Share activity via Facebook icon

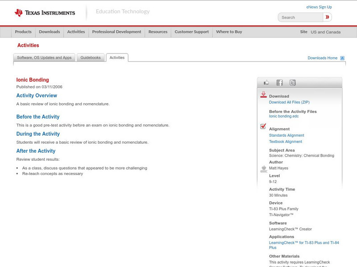coord(279,83)
